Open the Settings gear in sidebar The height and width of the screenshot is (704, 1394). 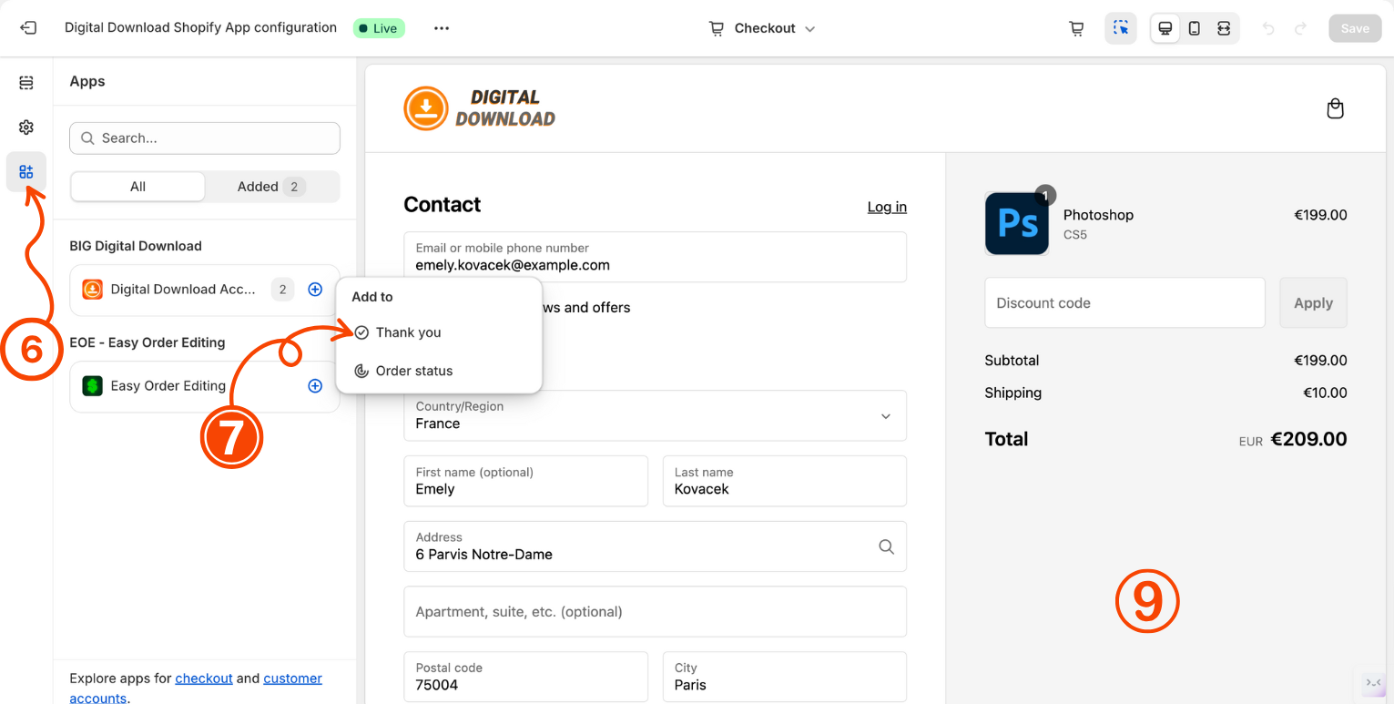tap(26, 128)
